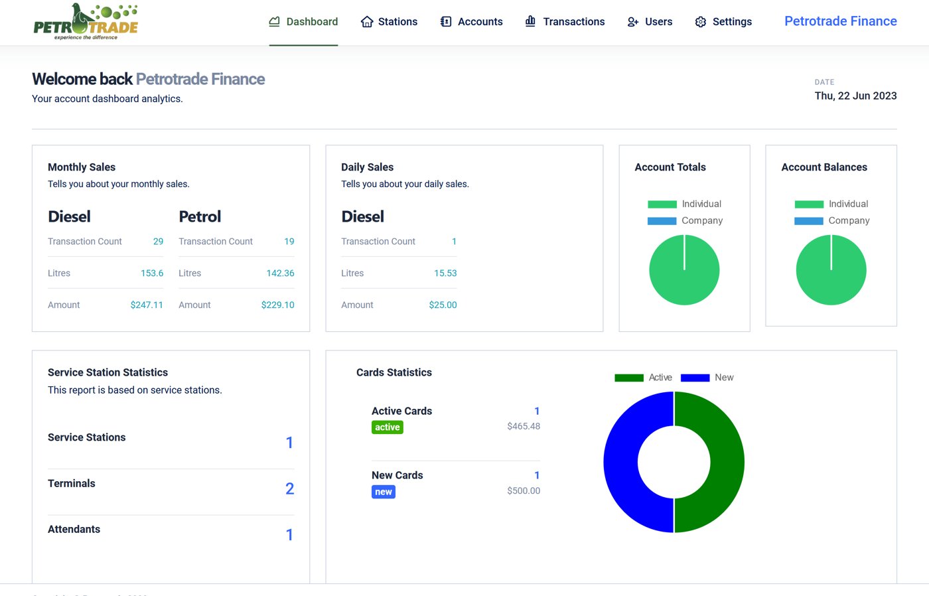The height and width of the screenshot is (596, 929).
Task: Click the Users add-person icon
Action: tap(633, 22)
